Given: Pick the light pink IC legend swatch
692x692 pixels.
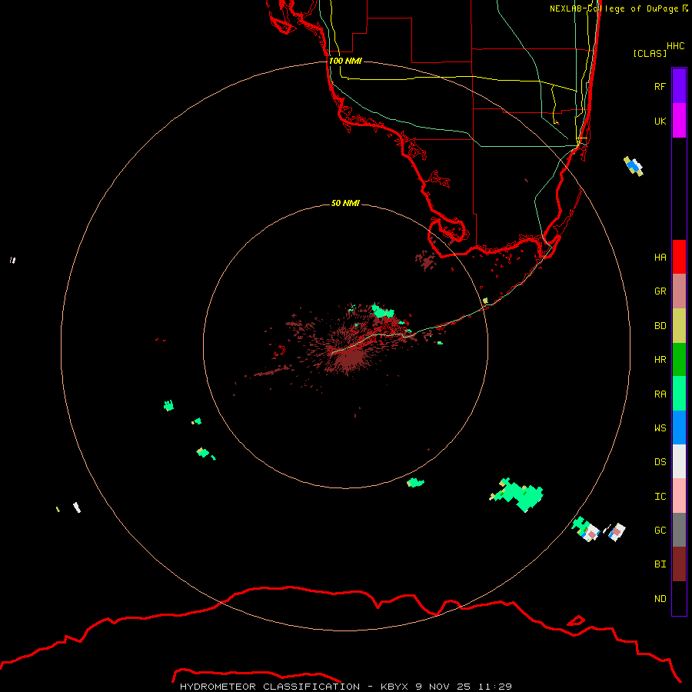Looking at the screenshot, I should [x=679, y=496].
